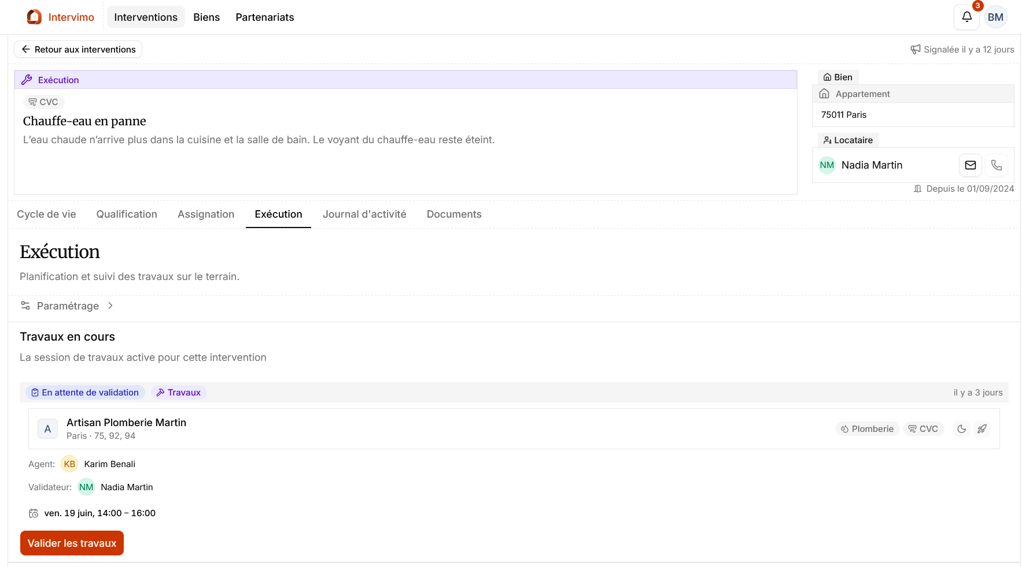Switch to the Qualification tab
Image resolution: width=1022 pixels, height=567 pixels.
point(127,214)
